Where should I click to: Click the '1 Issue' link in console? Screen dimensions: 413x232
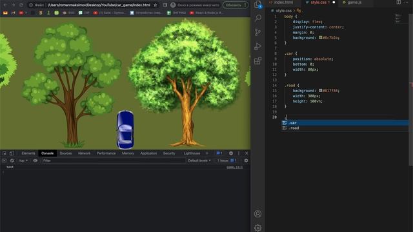pyautogui.click(x=227, y=160)
